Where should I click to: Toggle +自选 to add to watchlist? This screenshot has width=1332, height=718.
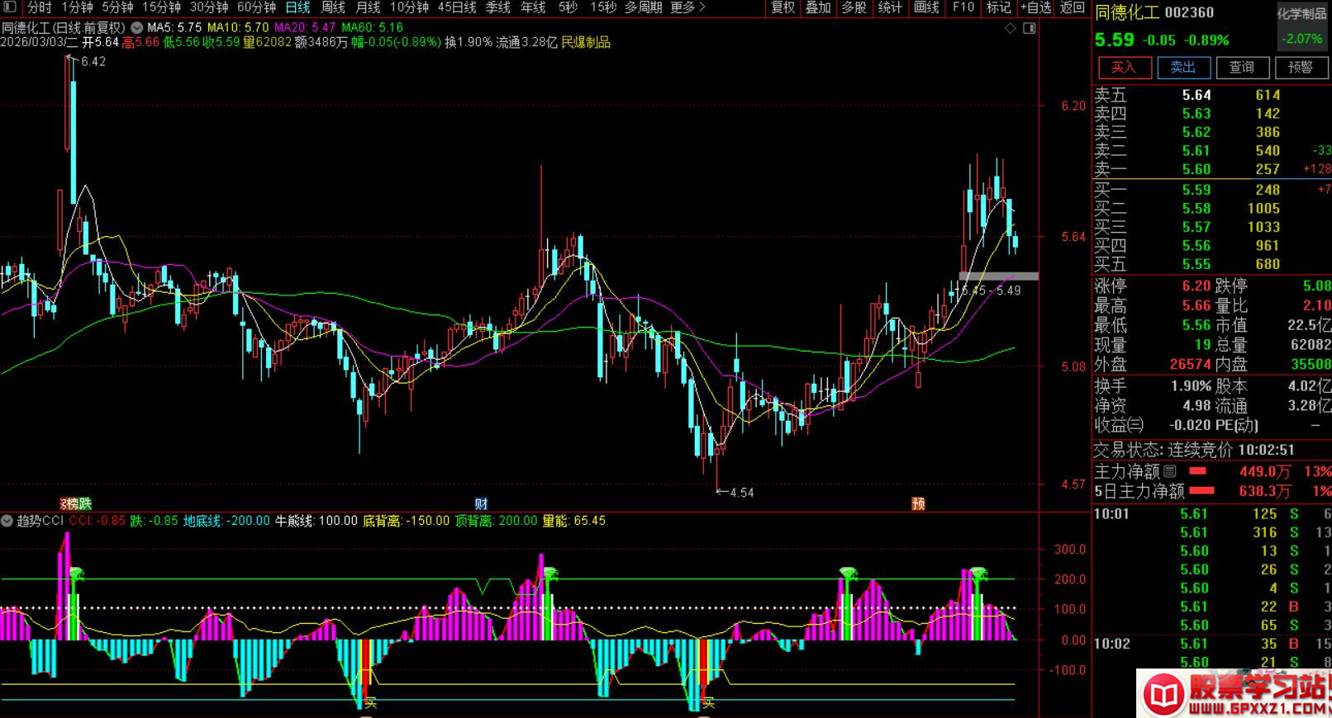(x=1035, y=7)
